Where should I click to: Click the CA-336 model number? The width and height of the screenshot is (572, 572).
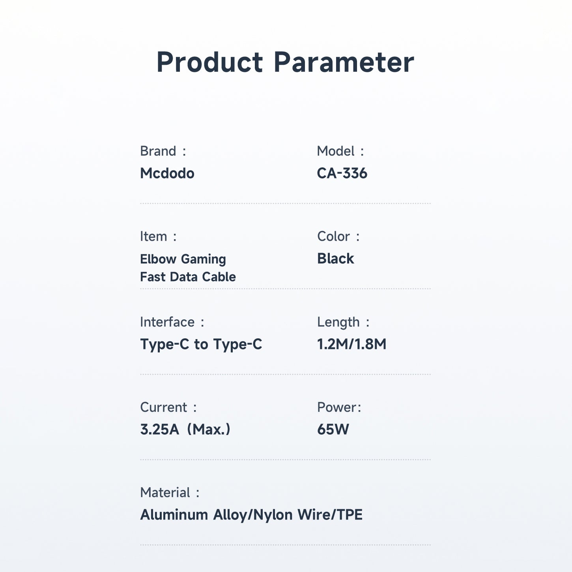342,173
